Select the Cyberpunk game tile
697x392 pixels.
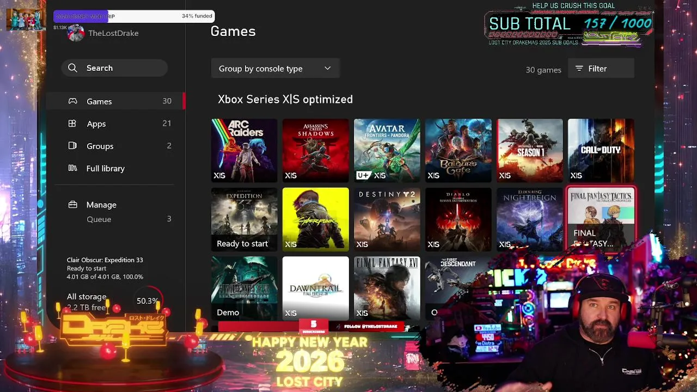tap(315, 219)
